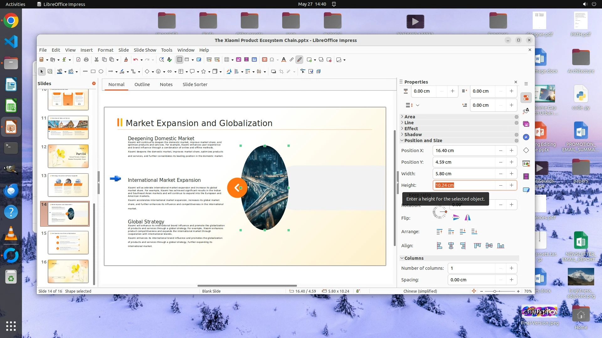The width and height of the screenshot is (602, 338).
Task: Switch to the Slide Sorter tab
Action: [195, 84]
